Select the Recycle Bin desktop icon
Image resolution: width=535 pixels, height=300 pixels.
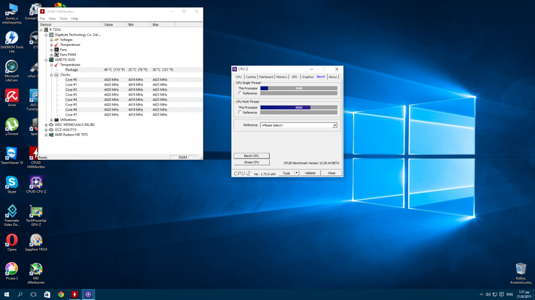pyautogui.click(x=520, y=273)
